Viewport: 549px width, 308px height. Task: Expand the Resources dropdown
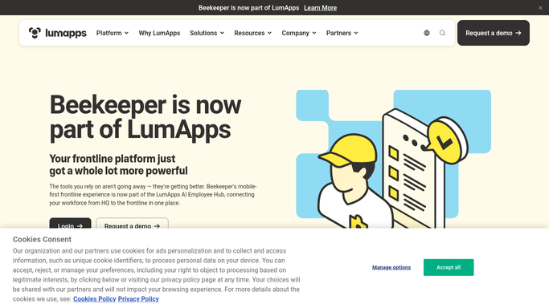coord(252,33)
